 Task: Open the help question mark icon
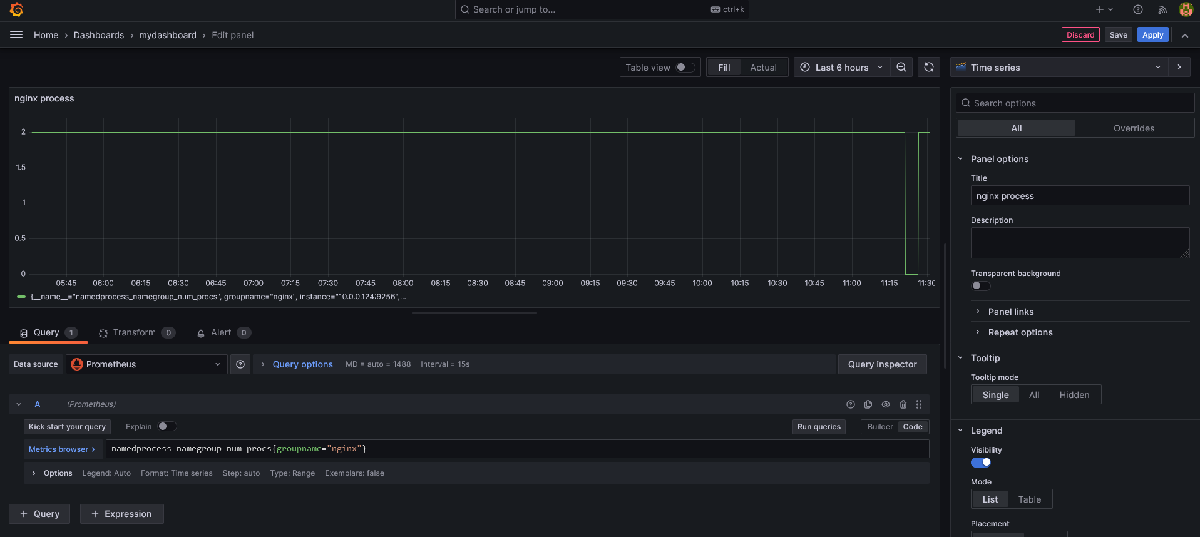1138,9
